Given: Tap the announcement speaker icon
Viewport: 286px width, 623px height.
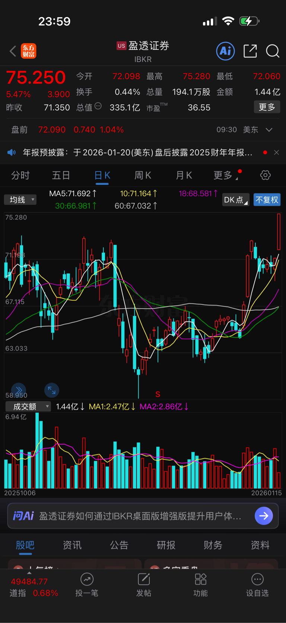Looking at the screenshot, I should (x=12, y=152).
